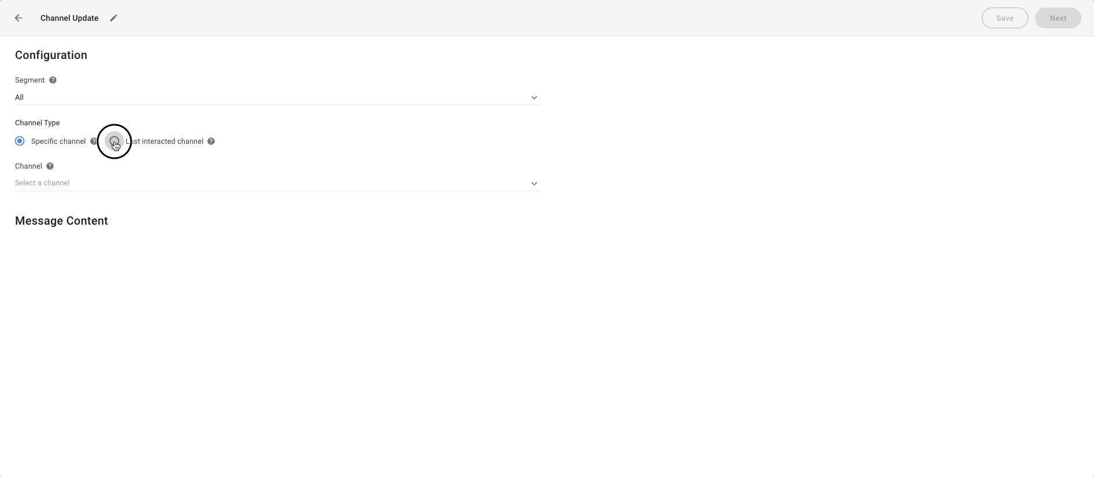Go back using the left arrow icon
The height and width of the screenshot is (477, 1094).
click(x=18, y=18)
